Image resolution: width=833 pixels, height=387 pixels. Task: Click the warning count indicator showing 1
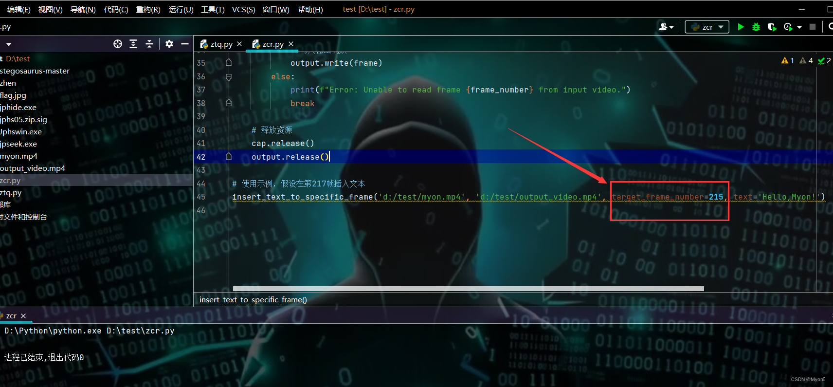pyautogui.click(x=787, y=60)
